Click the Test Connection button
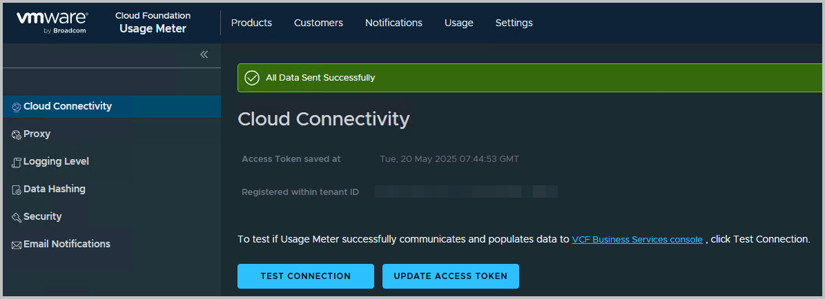The height and width of the screenshot is (299, 825). pos(306,276)
